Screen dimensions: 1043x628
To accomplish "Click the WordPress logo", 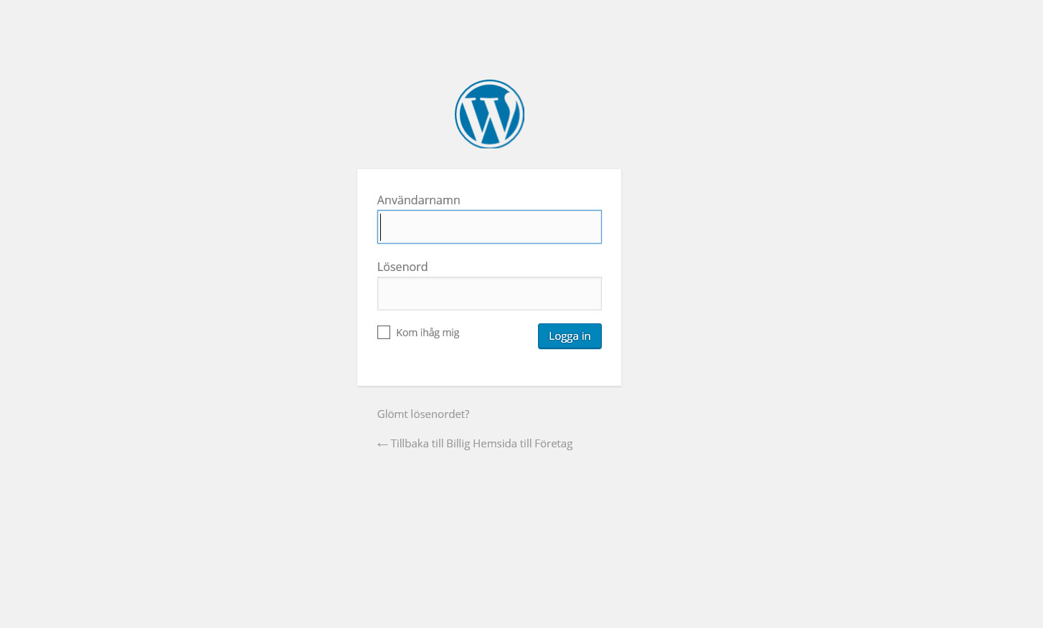I will (489, 114).
